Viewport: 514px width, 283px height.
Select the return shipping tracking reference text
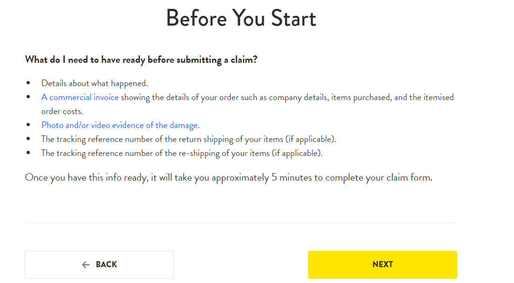click(x=189, y=139)
